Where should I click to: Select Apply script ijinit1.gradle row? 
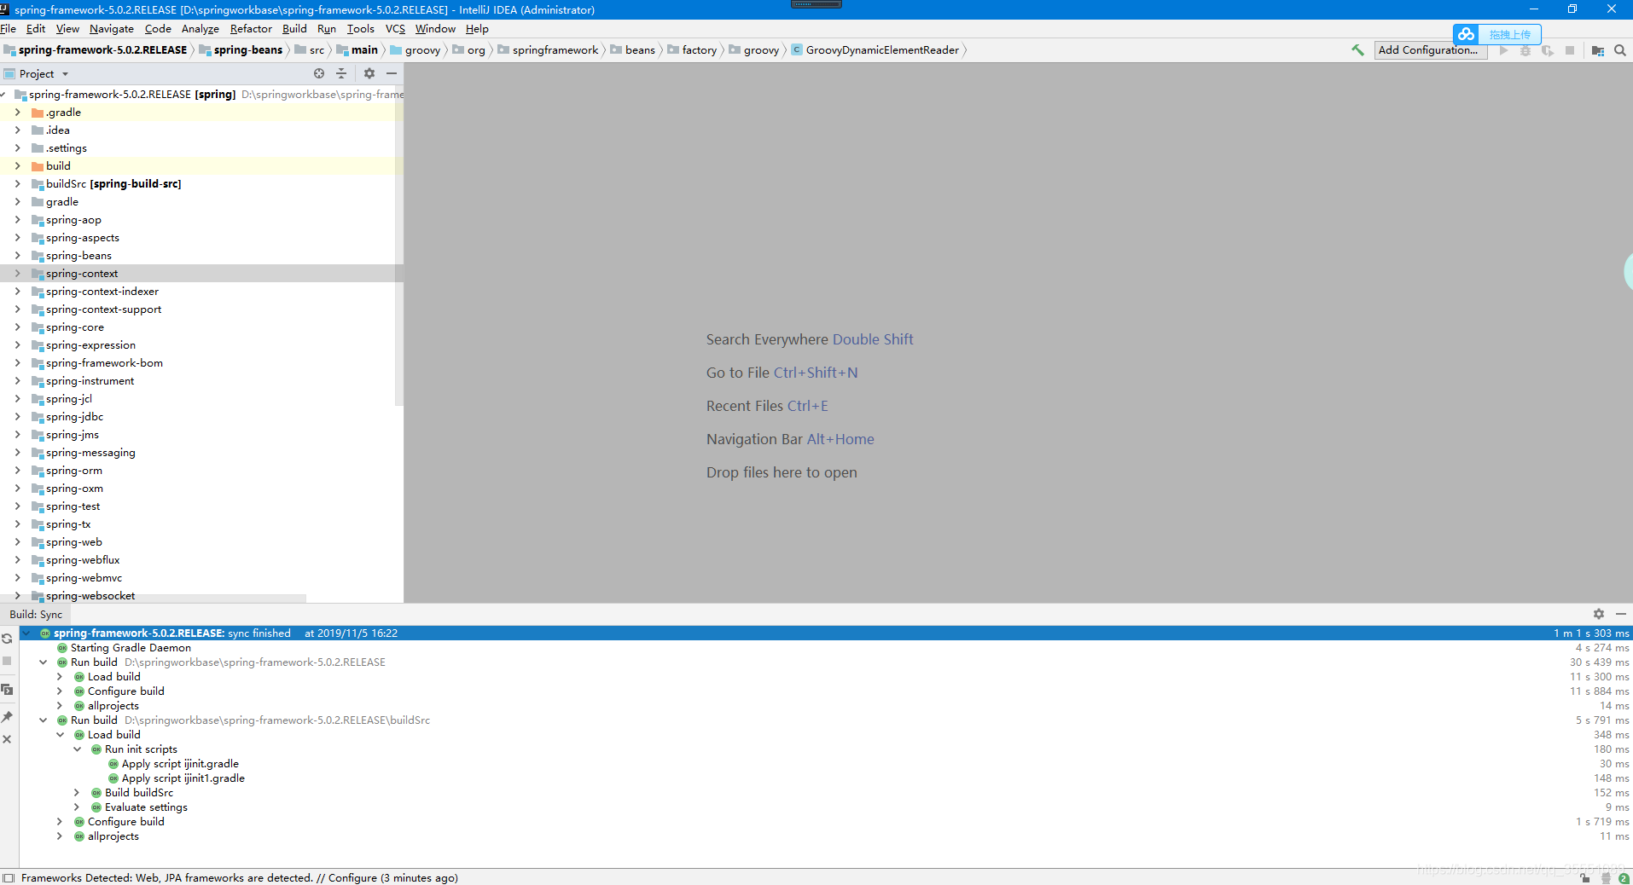(x=183, y=778)
